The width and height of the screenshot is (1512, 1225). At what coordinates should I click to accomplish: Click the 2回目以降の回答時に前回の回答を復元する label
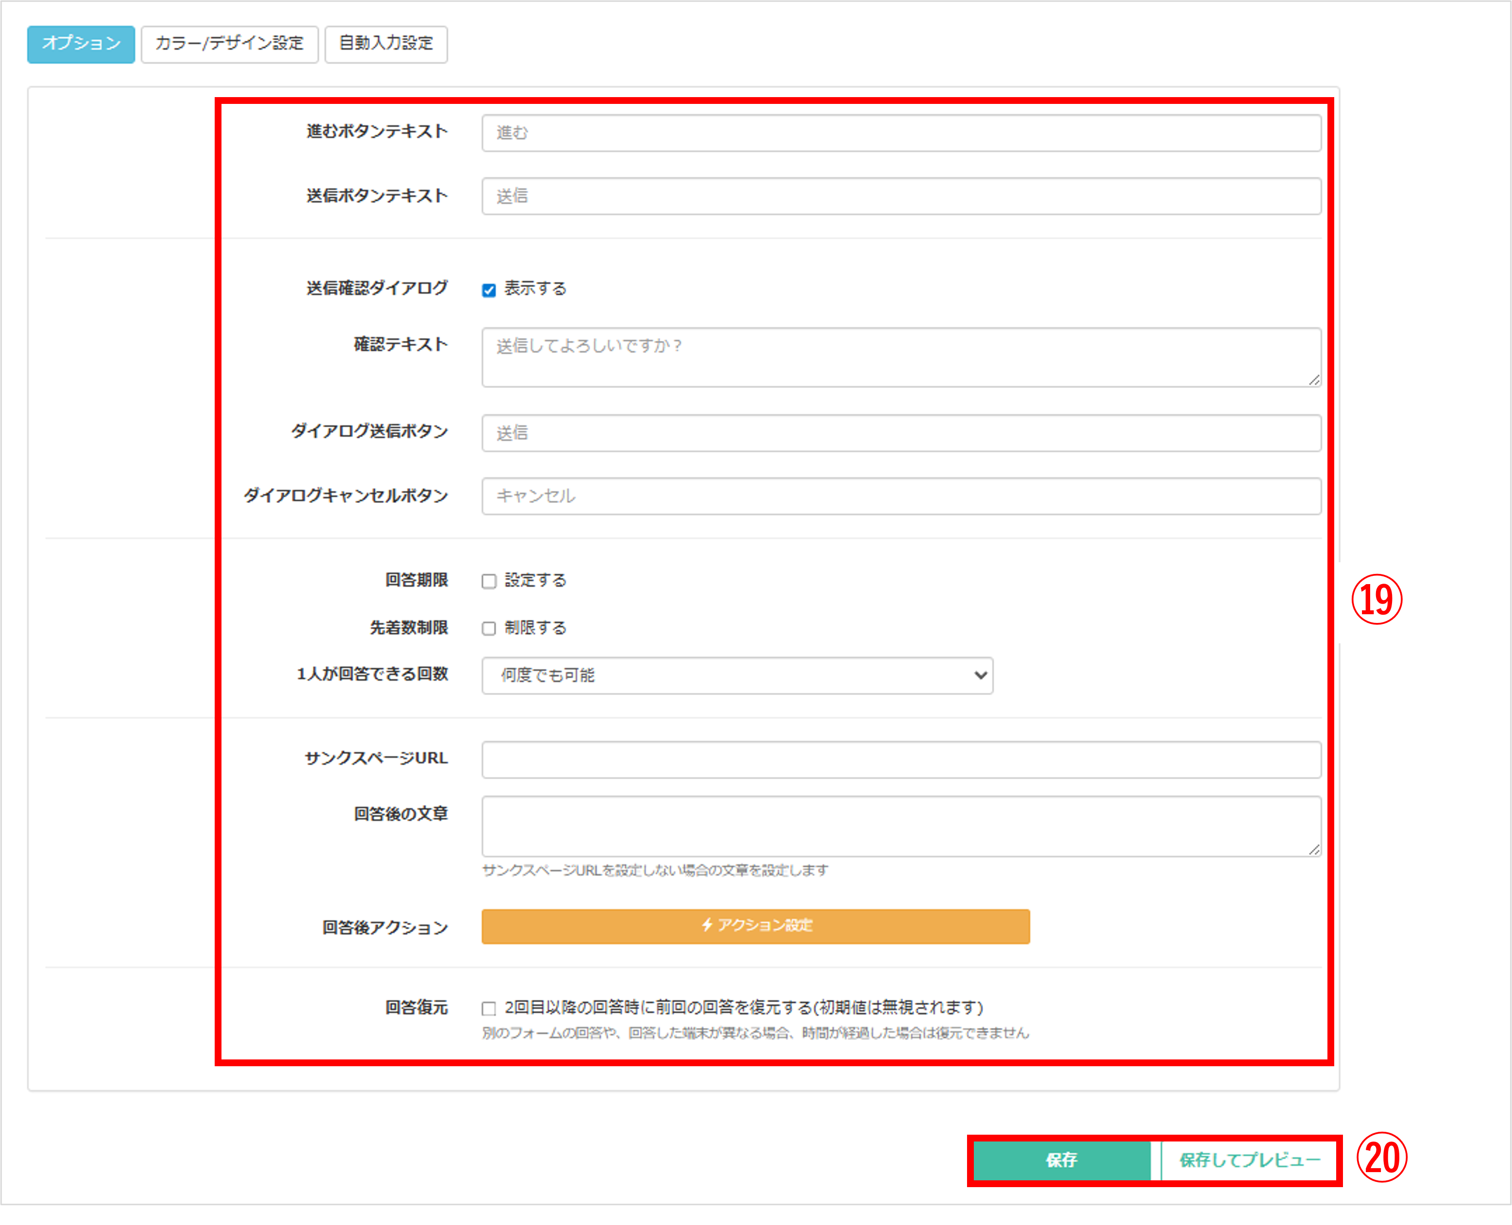[743, 1007]
